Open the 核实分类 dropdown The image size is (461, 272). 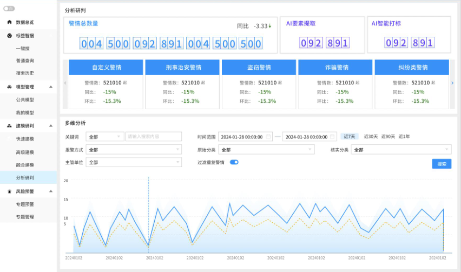click(x=401, y=150)
